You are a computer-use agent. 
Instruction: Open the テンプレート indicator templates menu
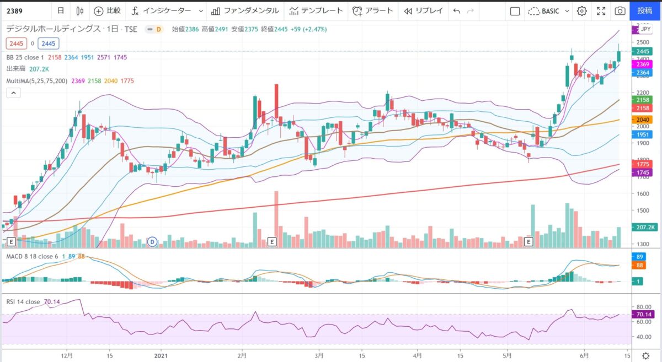click(316, 10)
